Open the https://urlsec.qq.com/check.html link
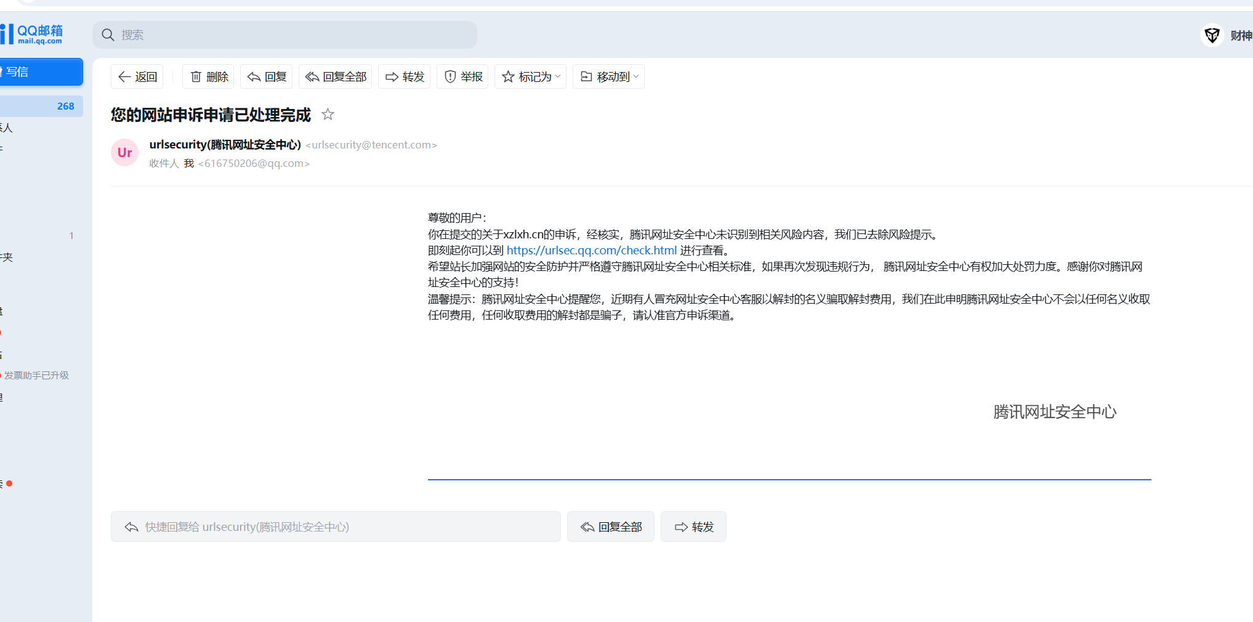The width and height of the screenshot is (1253, 622). (592, 251)
